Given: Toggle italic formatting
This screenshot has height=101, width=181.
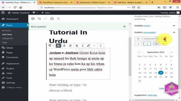Looking at the screenshot, I should pyautogui.click(x=82, y=45).
